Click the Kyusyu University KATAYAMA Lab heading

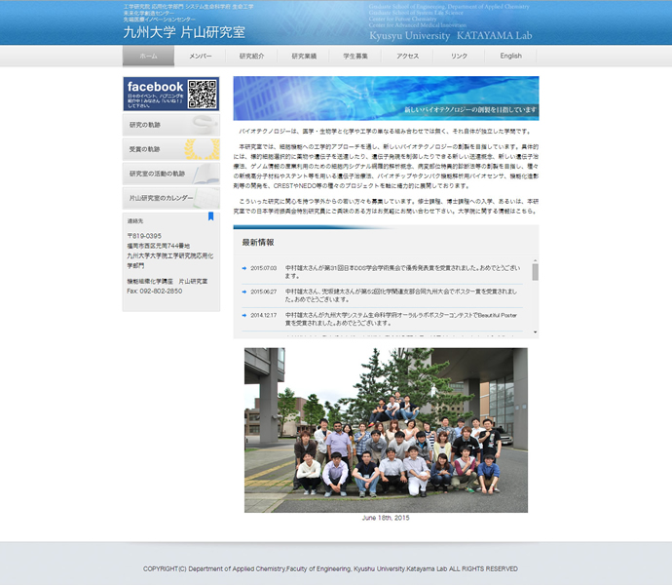(450, 36)
